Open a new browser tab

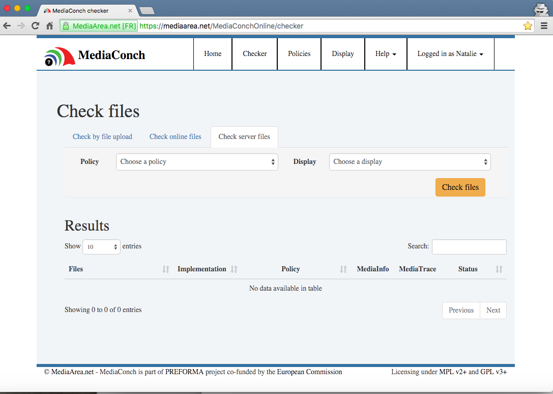147,11
